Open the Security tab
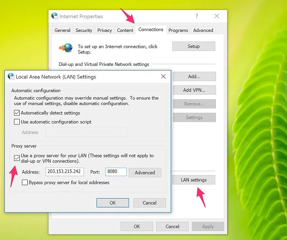 coord(84,30)
